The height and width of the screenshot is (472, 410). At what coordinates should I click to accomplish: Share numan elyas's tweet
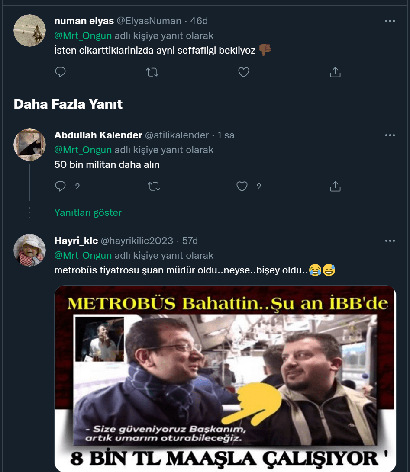335,72
